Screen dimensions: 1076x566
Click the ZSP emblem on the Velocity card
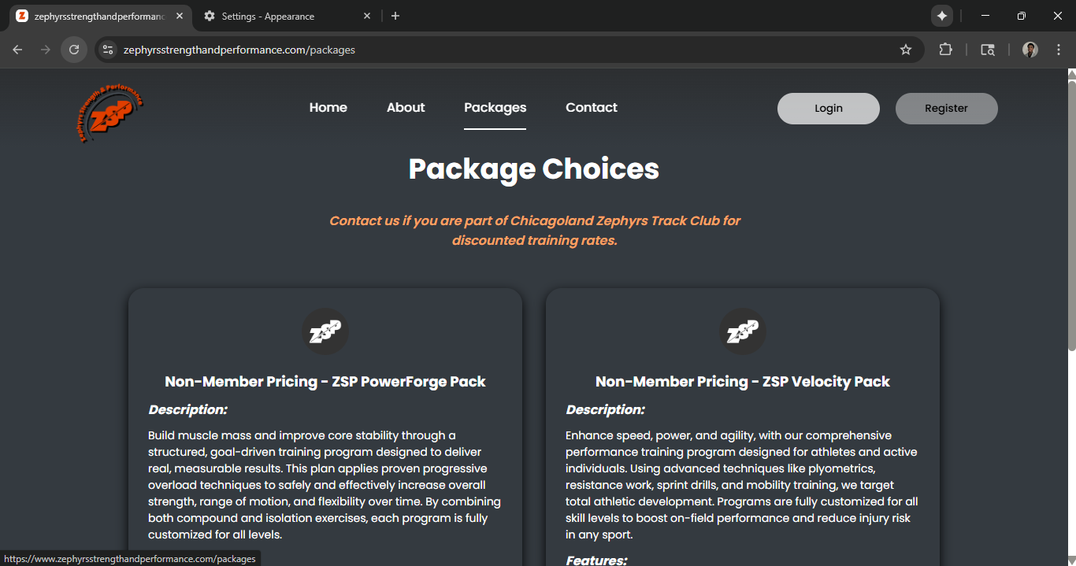pos(742,331)
